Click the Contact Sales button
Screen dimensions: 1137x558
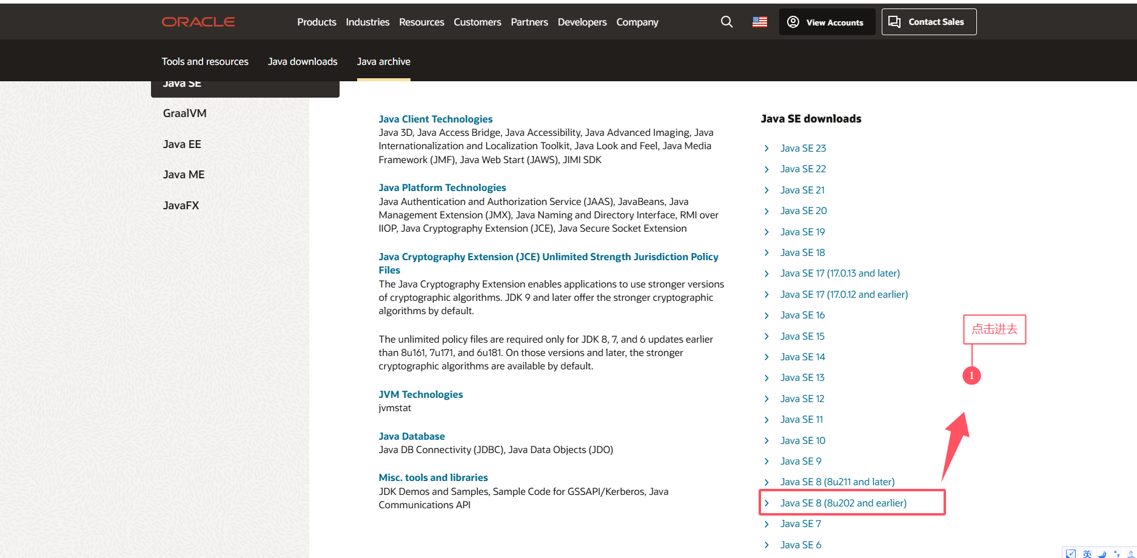[x=929, y=22]
